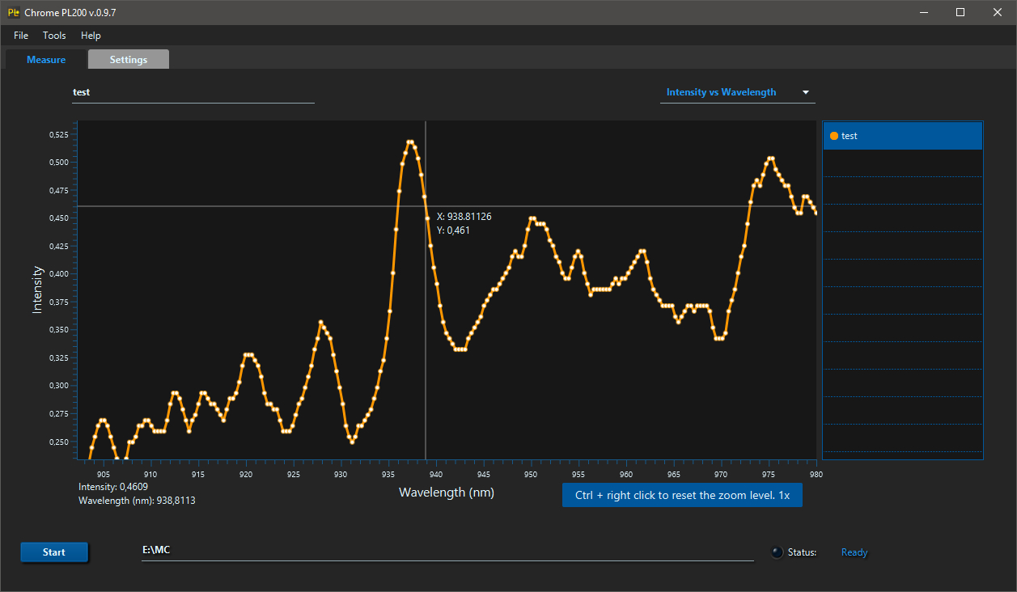This screenshot has width=1017, height=592.
Task: Click the orange dot next to 'test' series
Action: 834,136
